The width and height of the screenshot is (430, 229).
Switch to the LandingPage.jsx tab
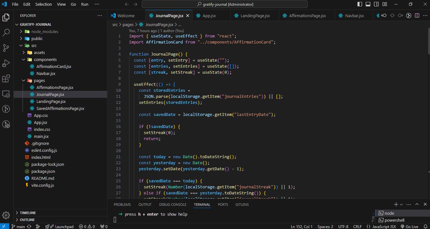coord(255,16)
